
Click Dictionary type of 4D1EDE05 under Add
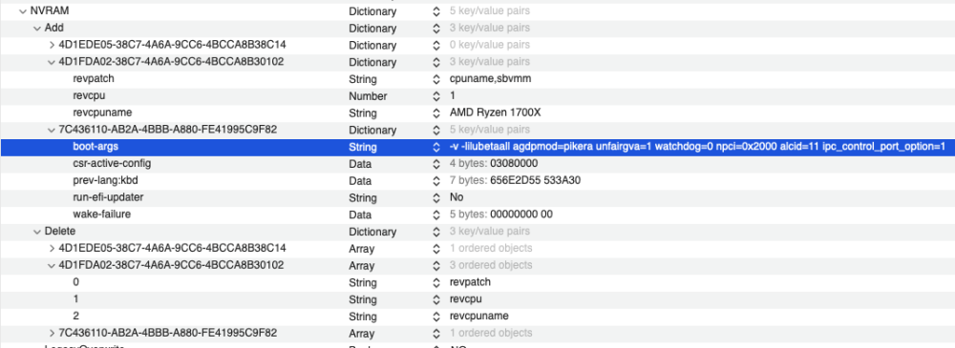[x=372, y=45]
